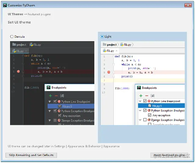Close the fib.py tab in Light preview
The height and width of the screenshot is (163, 195).
[x=117, y=51]
